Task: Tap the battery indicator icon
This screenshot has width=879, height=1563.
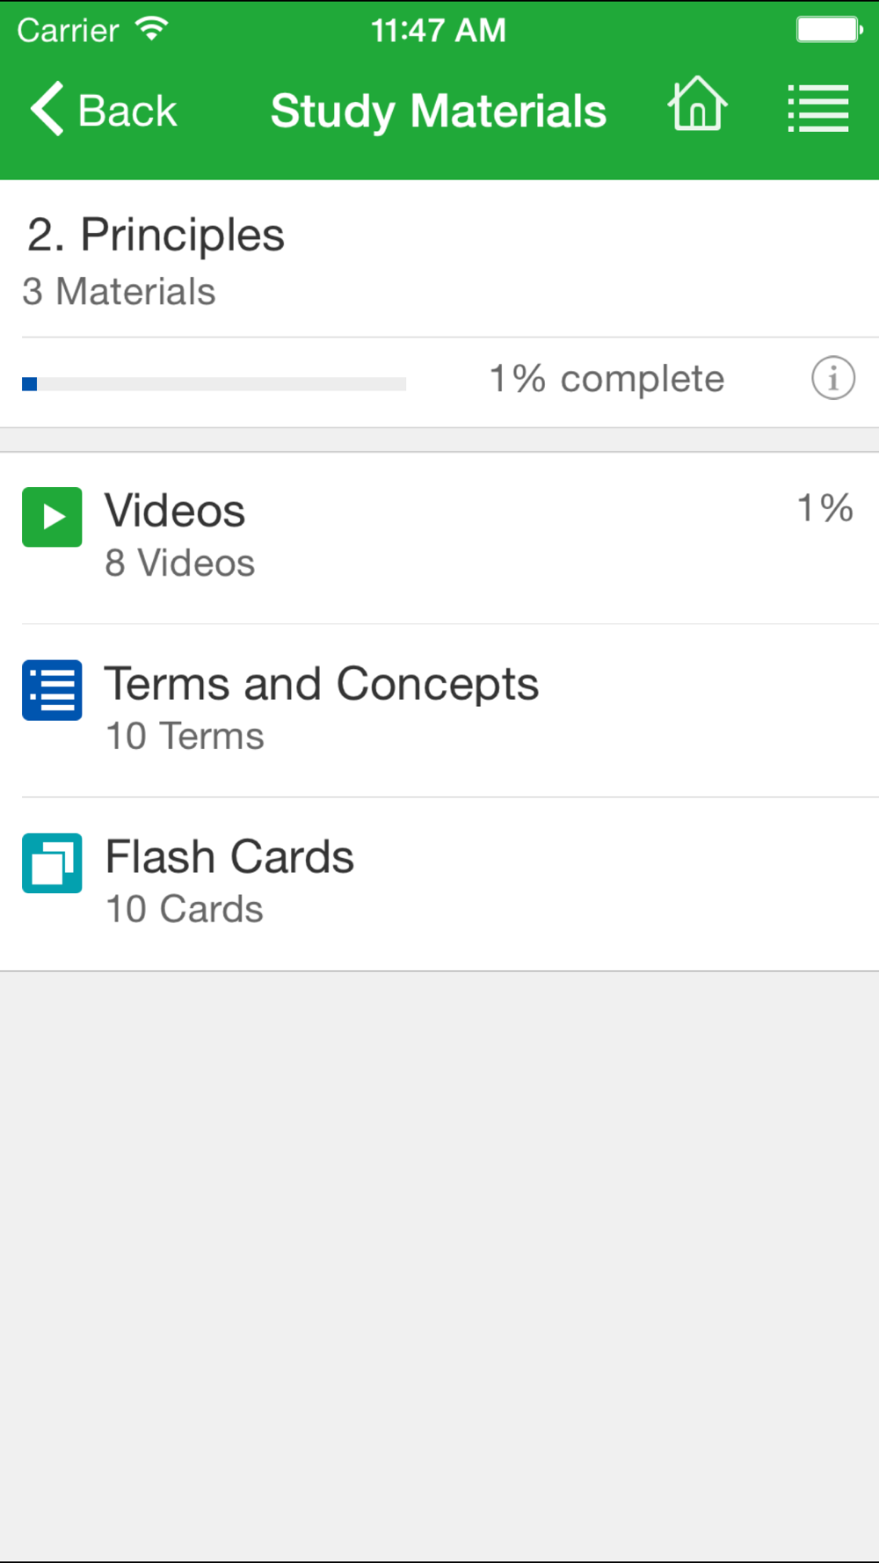Action: coord(829,30)
